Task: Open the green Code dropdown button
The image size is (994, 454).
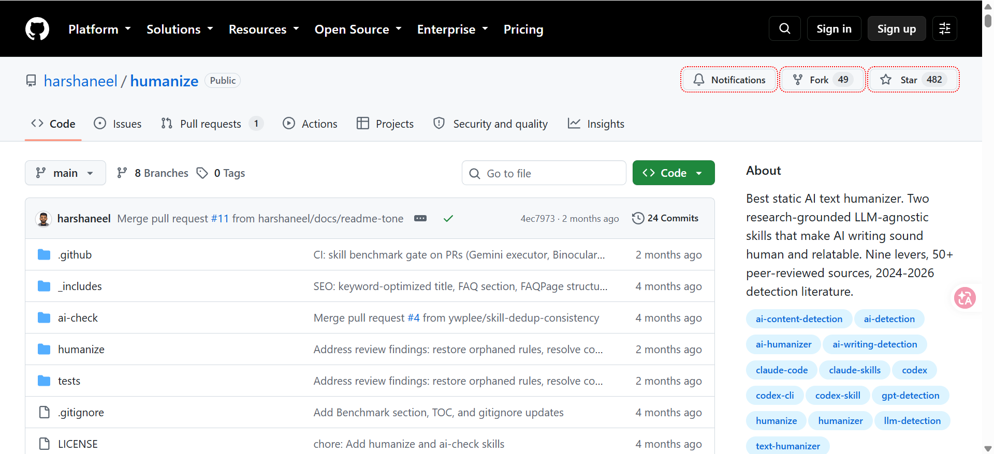Action: [674, 173]
